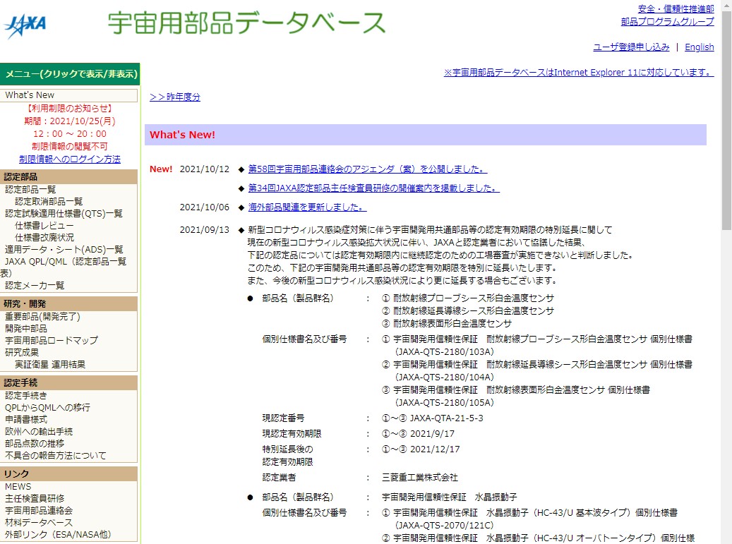Go to 認定メーカ一覧 in sidebar
Viewport: 732px width, 544px height.
pyautogui.click(x=35, y=285)
